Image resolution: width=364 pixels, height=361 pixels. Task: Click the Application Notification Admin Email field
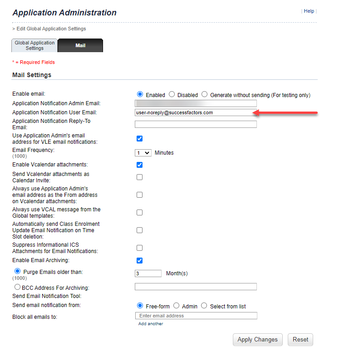(x=196, y=103)
